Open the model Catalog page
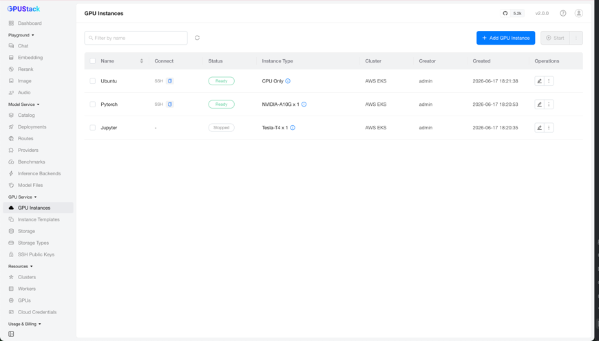Image resolution: width=599 pixels, height=341 pixels. (x=38, y=115)
